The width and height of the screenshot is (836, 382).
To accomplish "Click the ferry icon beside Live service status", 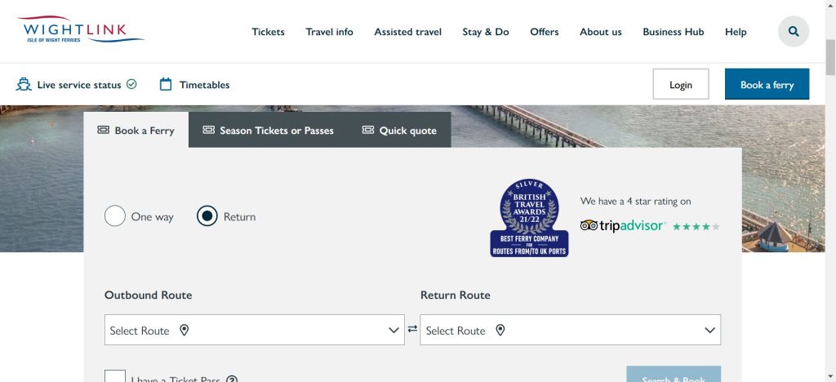I will click(24, 84).
